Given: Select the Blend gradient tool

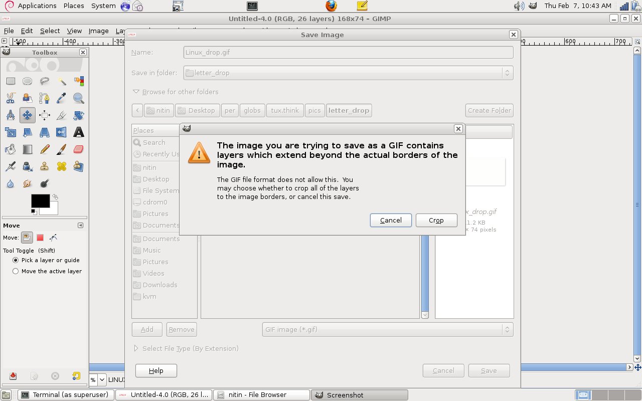Looking at the screenshot, I should click(x=28, y=149).
